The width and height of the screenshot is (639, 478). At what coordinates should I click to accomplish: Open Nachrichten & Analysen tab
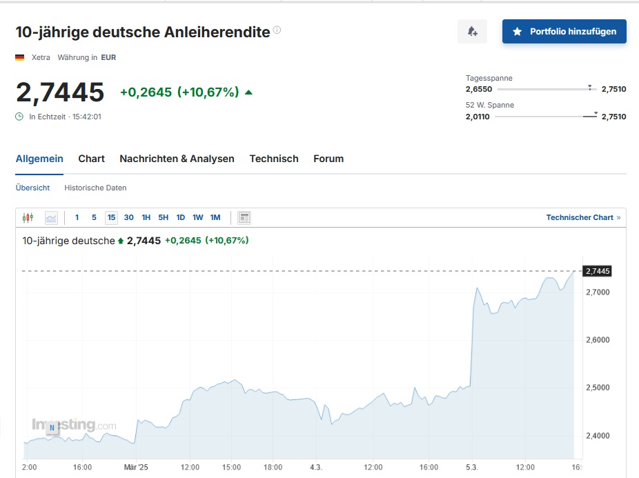click(177, 159)
